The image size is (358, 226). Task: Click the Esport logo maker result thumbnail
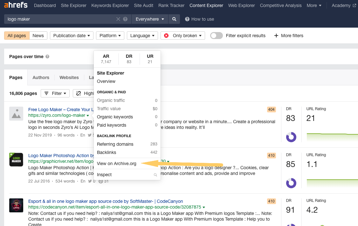16,205
